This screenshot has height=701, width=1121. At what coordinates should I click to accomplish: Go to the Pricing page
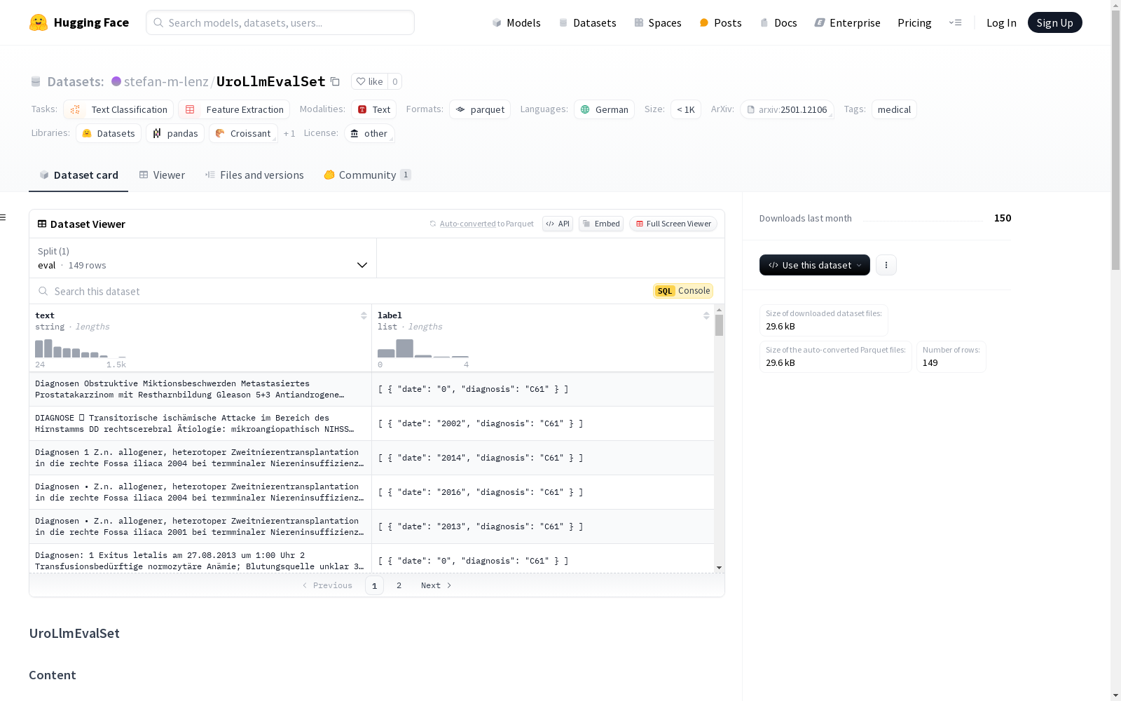click(x=914, y=22)
